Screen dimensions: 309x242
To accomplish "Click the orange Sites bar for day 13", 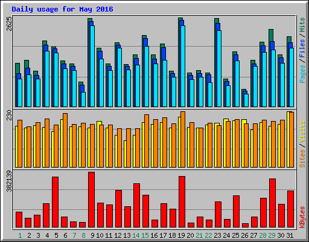I will tap(129, 148).
